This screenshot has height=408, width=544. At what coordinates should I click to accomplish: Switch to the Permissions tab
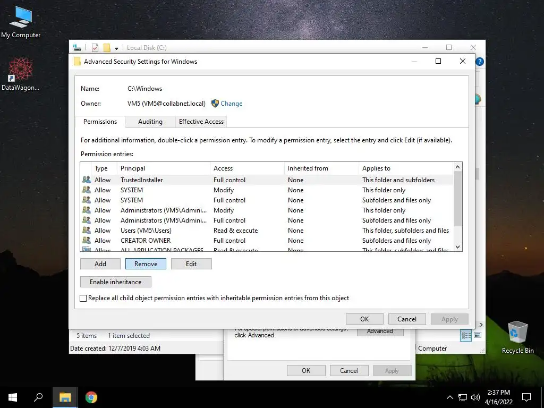pyautogui.click(x=100, y=122)
